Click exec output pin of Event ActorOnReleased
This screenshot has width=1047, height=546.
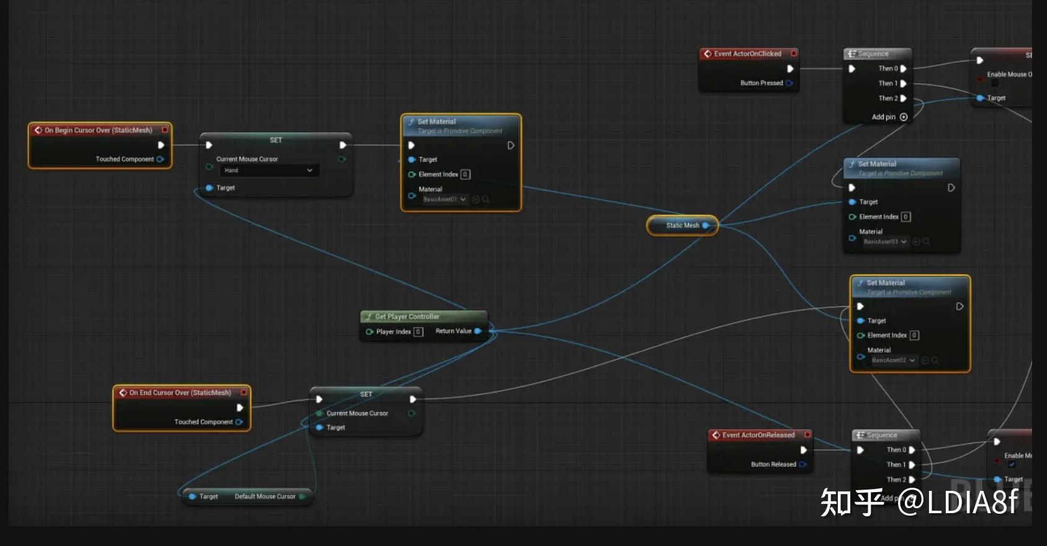click(x=804, y=450)
